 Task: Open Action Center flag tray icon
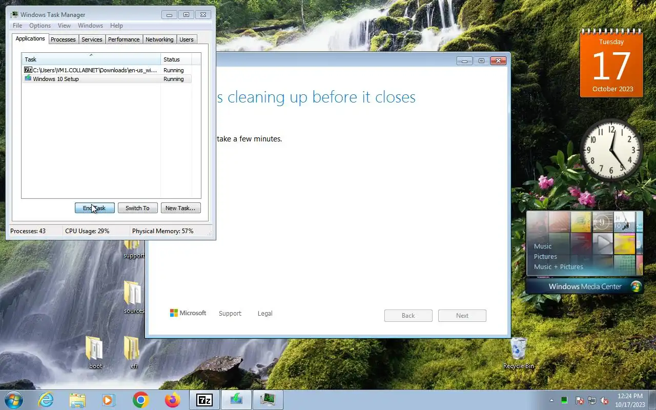click(x=580, y=400)
